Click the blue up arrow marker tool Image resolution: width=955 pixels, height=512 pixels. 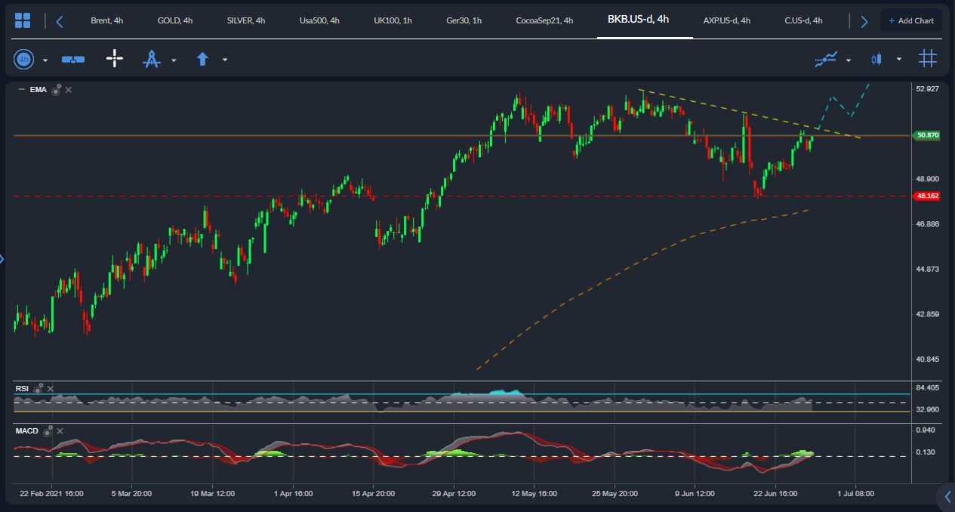202,59
